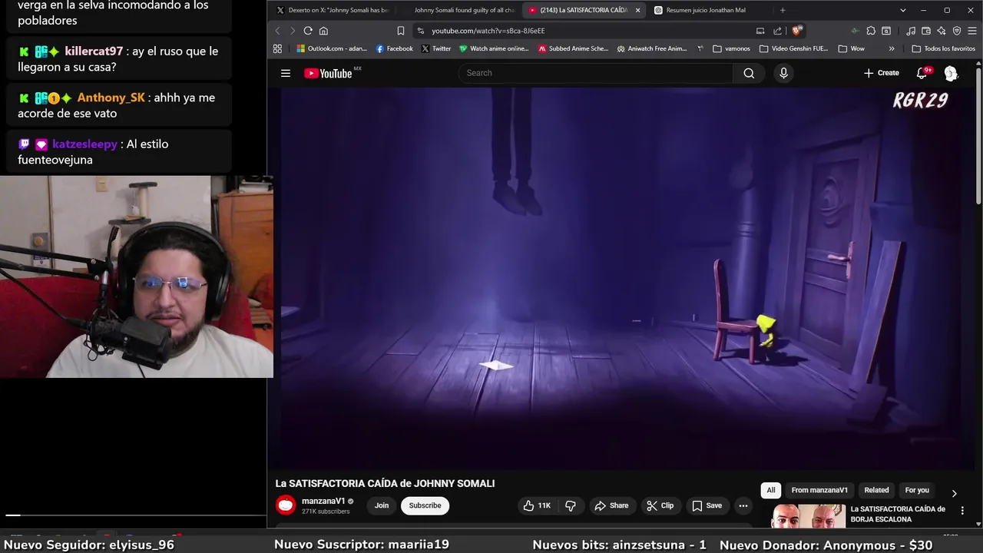
Task: Click the YouTube search input field
Action: click(x=596, y=73)
